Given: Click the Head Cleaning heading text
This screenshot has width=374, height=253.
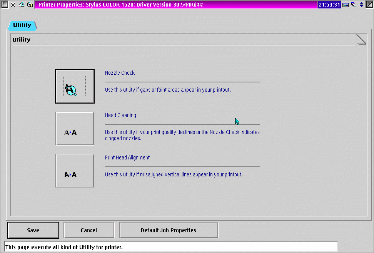Looking at the screenshot, I should [x=120, y=115].
